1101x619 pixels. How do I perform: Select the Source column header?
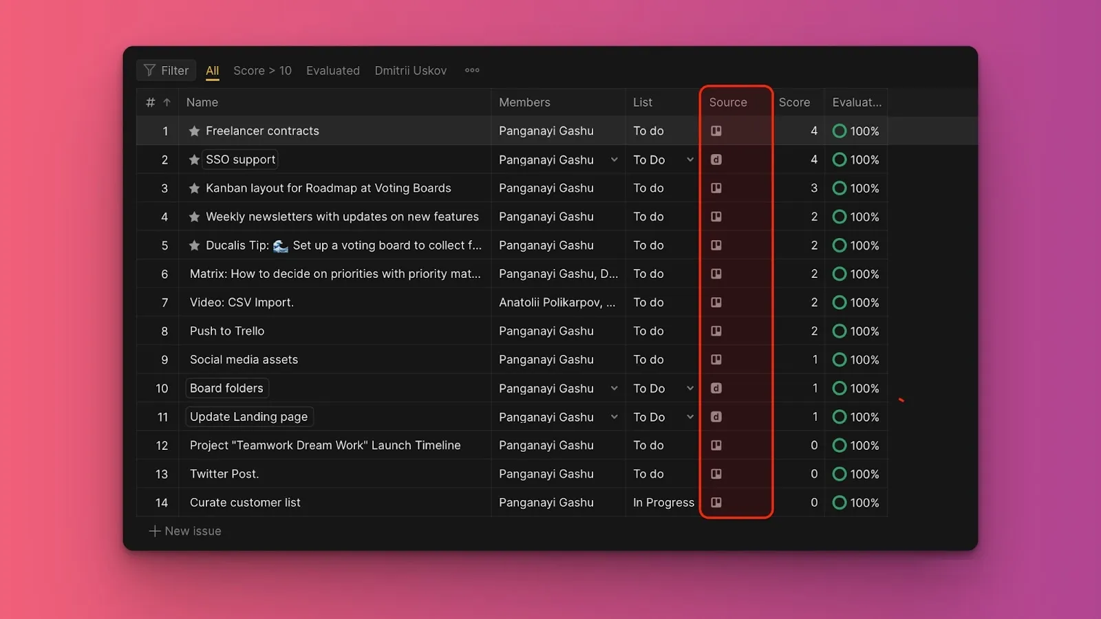point(727,102)
